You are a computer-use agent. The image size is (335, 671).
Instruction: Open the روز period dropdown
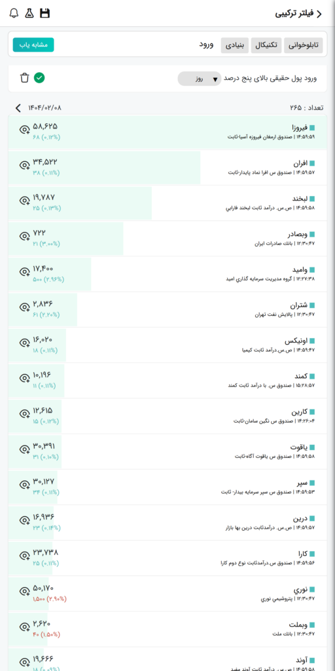point(200,79)
